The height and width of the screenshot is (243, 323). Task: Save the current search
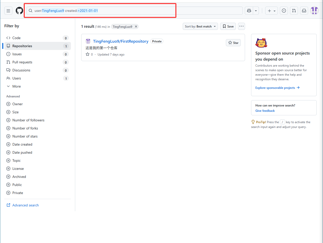[x=228, y=26]
